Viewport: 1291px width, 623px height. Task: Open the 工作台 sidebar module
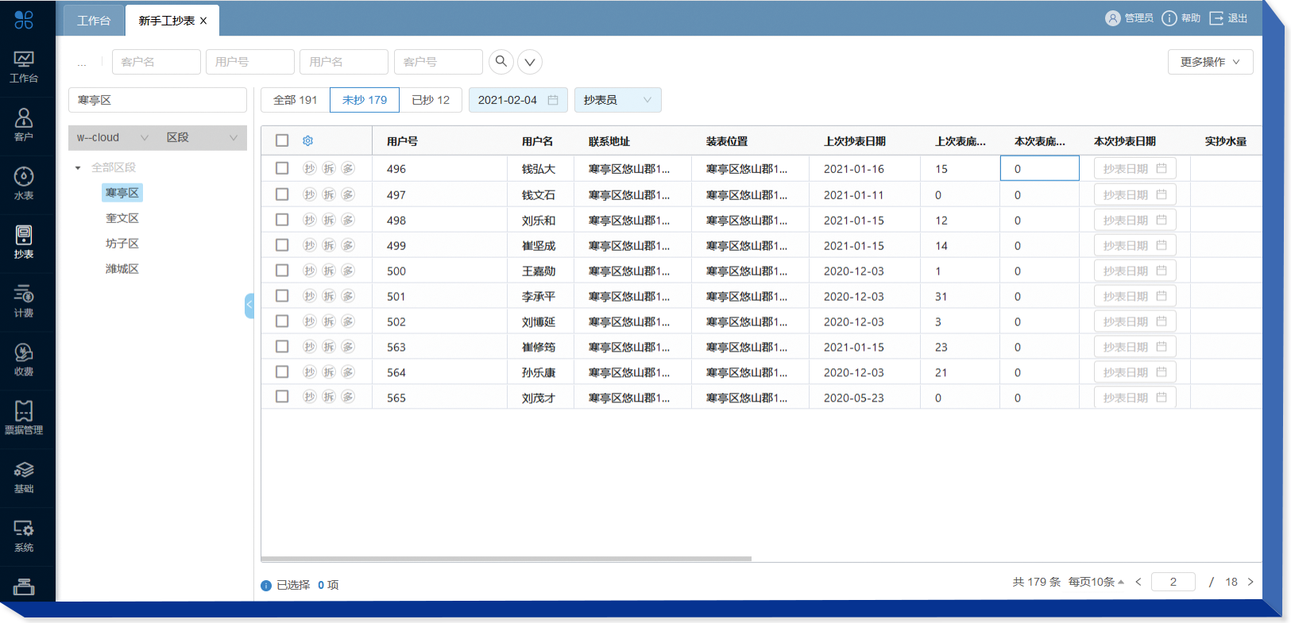pyautogui.click(x=24, y=67)
